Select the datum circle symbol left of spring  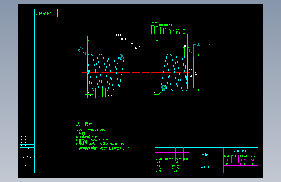click(80, 50)
